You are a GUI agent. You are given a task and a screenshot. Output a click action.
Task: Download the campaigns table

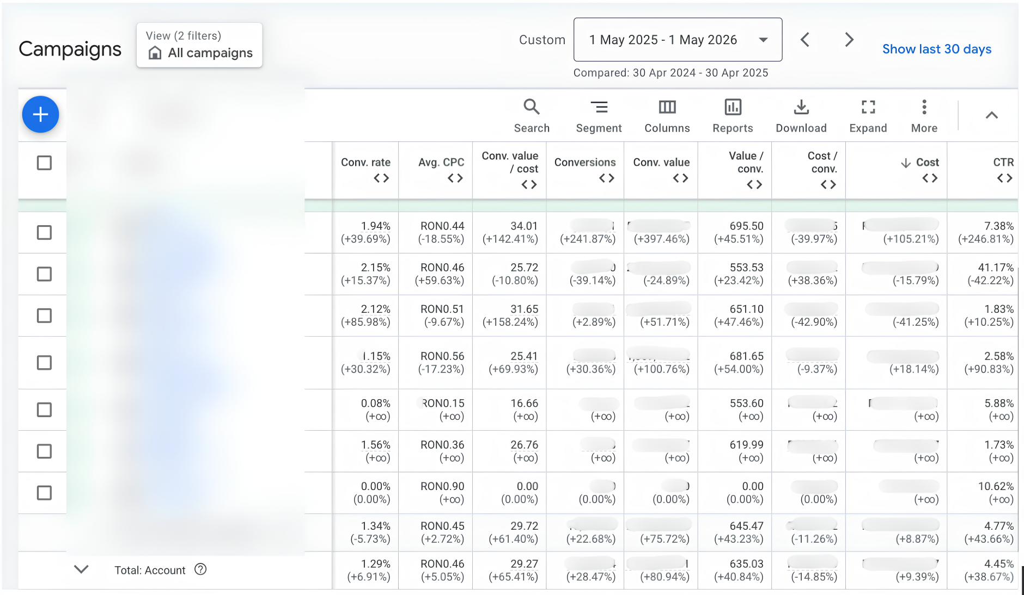coord(801,116)
